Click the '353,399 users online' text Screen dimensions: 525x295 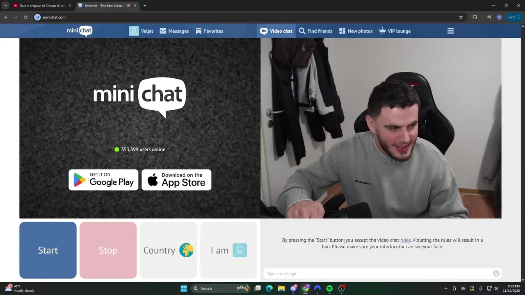tap(143, 150)
